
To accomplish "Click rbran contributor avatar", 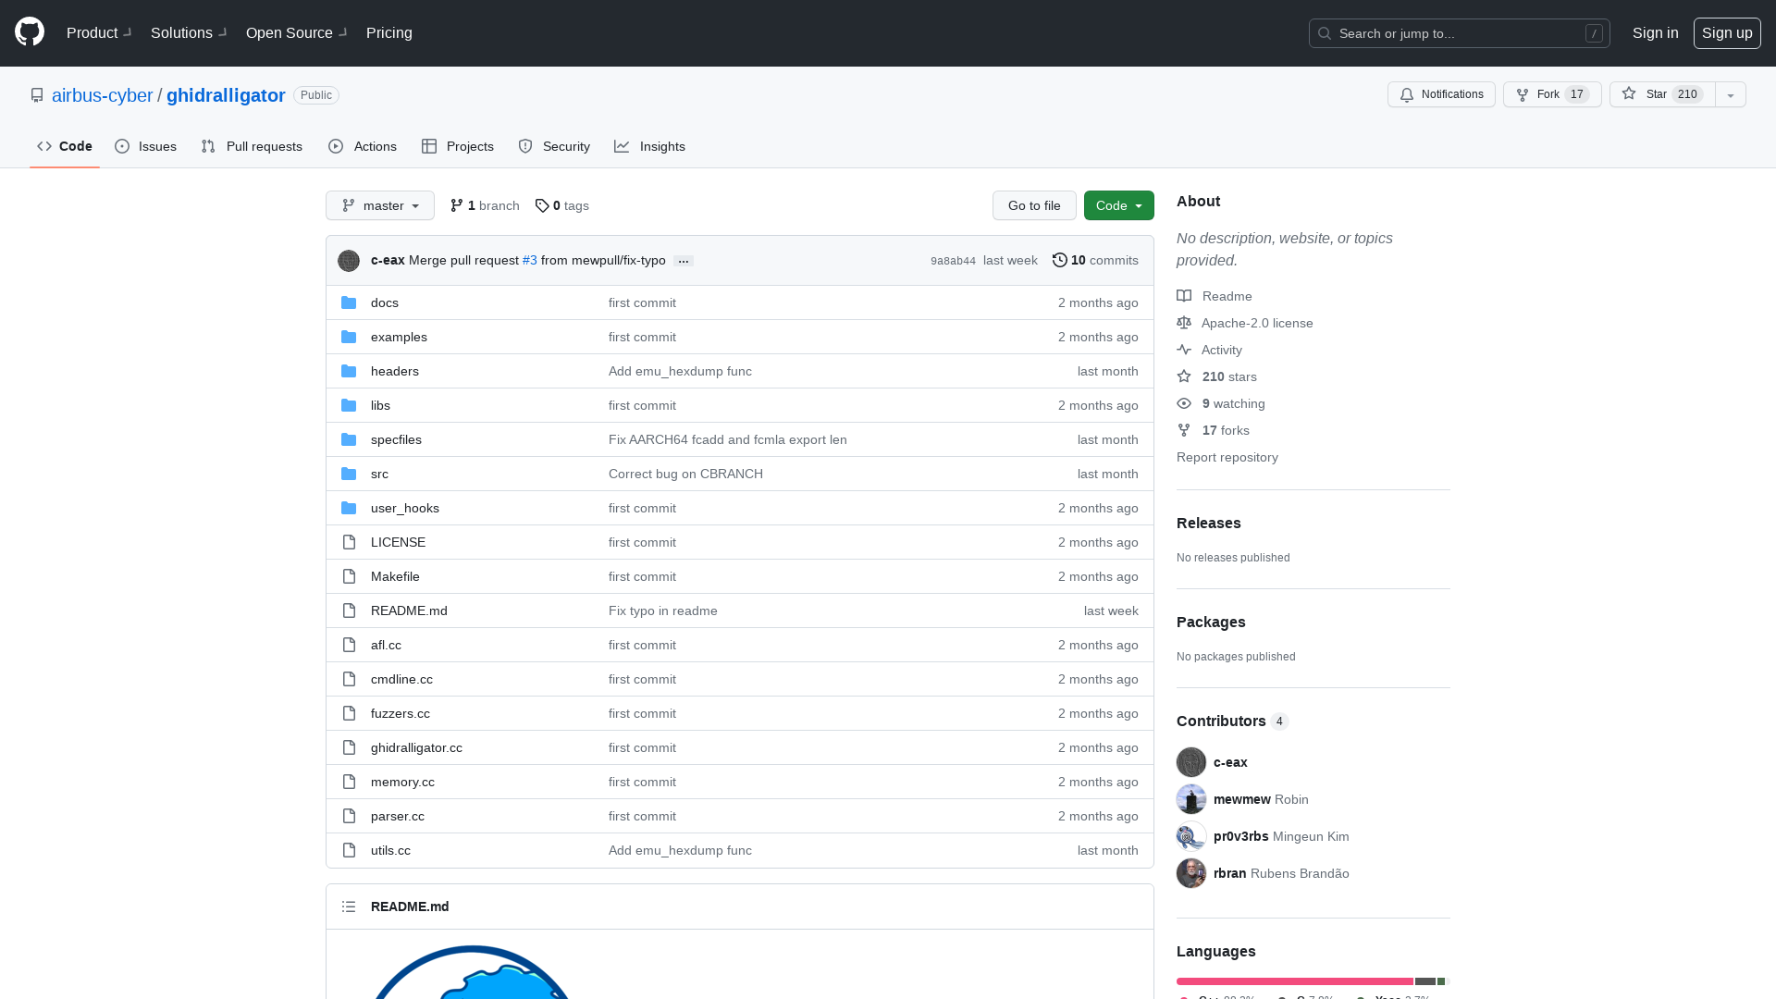I will pos(1191,873).
